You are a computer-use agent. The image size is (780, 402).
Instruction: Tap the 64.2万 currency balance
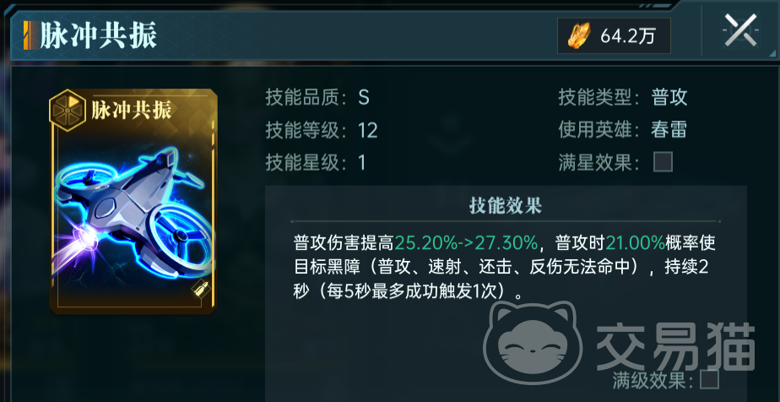click(x=628, y=35)
